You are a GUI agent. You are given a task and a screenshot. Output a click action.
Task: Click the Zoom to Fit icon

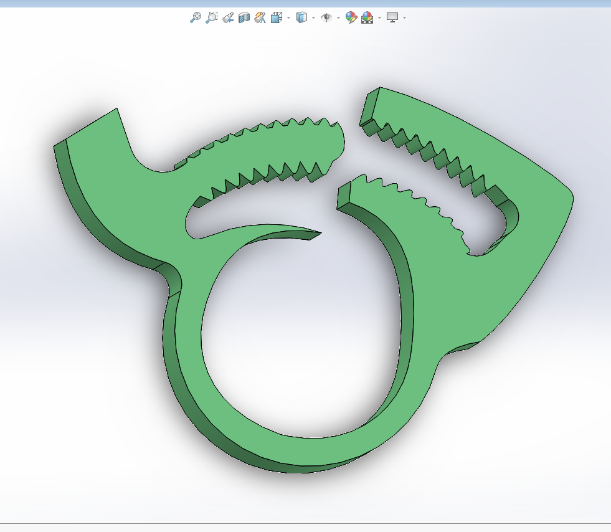[195, 17]
